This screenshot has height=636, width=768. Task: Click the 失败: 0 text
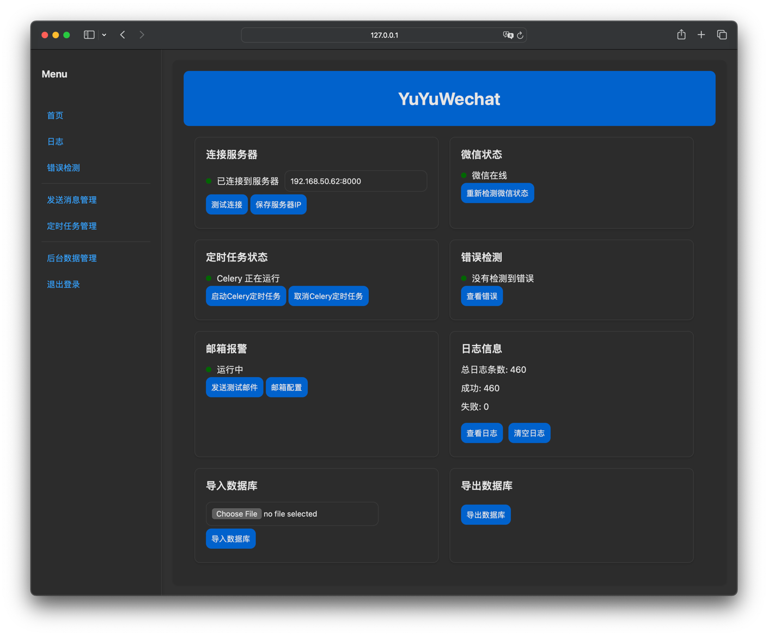(x=475, y=407)
